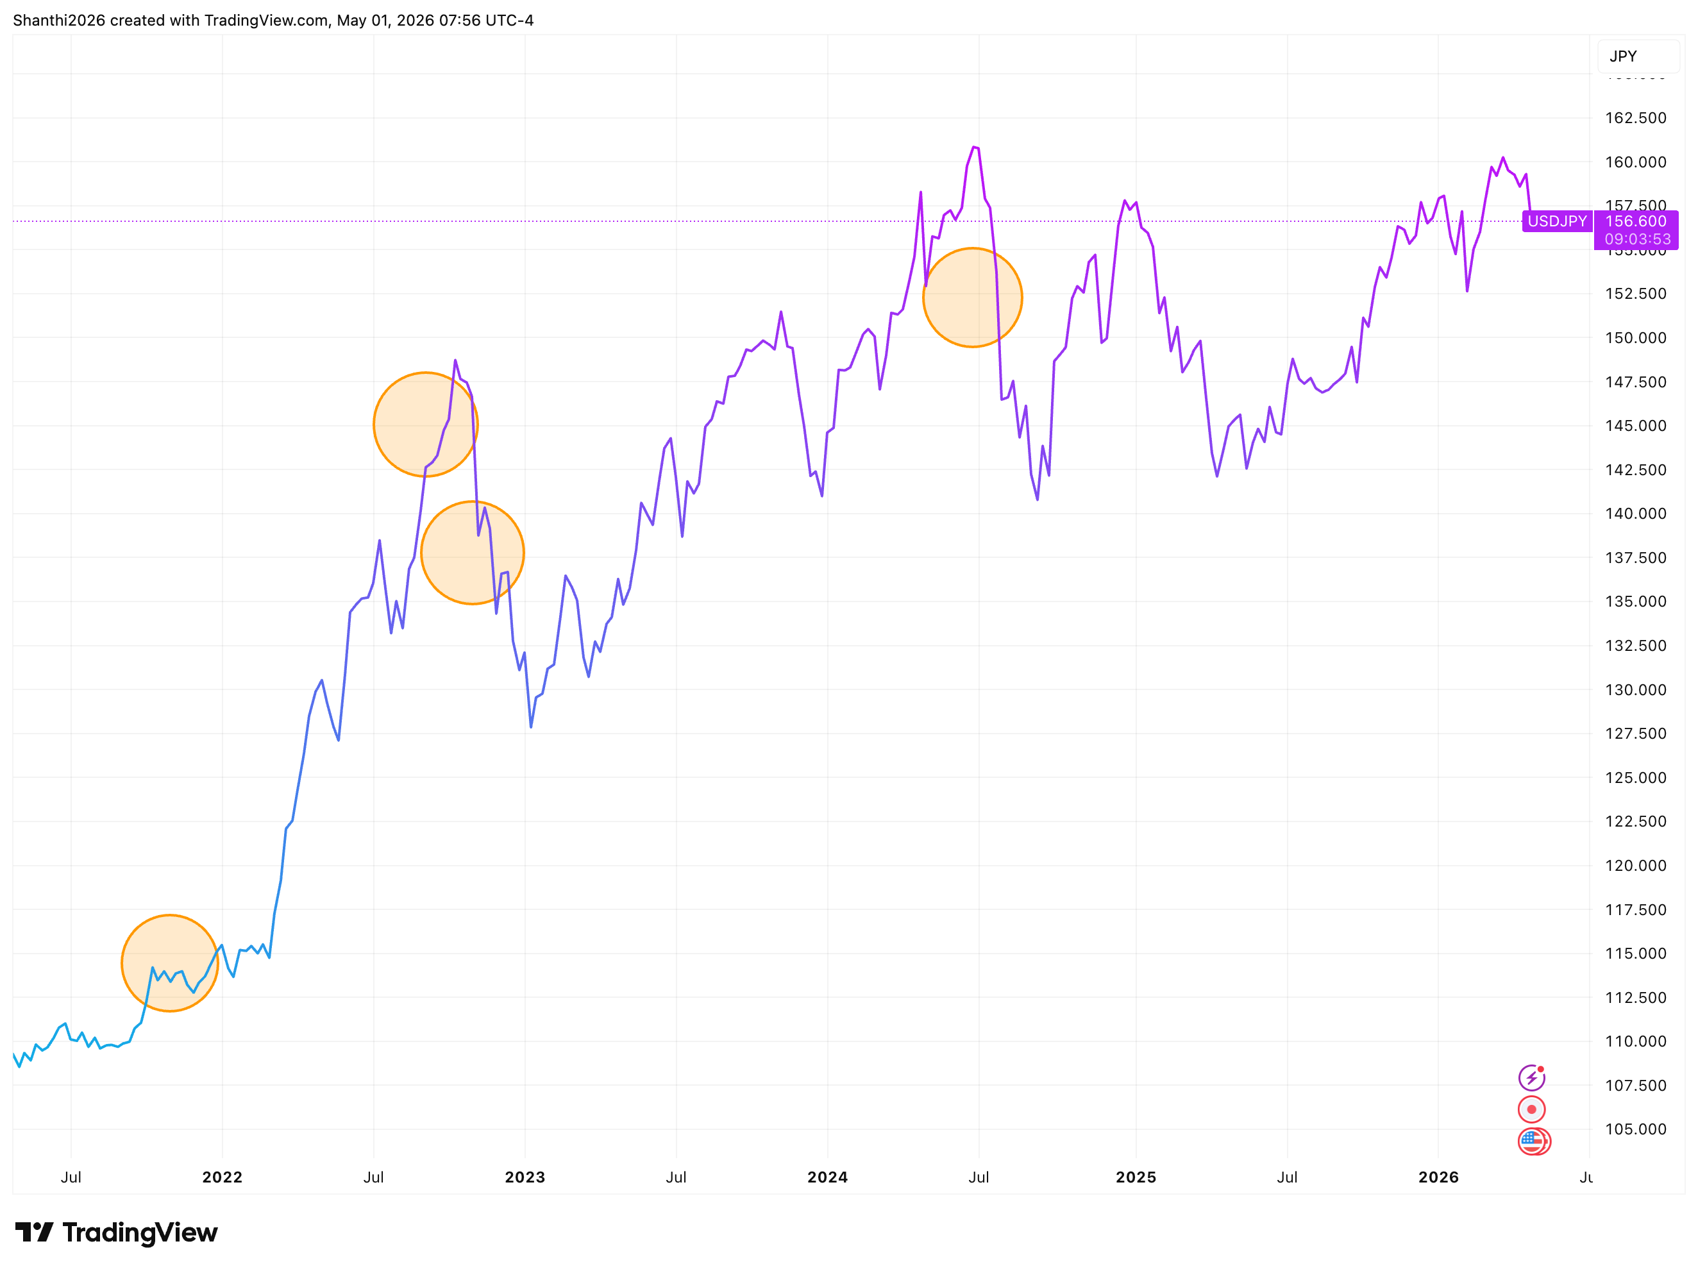This screenshot has width=1698, height=1271.
Task: Click the 115.000 price scale label
Action: (1636, 953)
